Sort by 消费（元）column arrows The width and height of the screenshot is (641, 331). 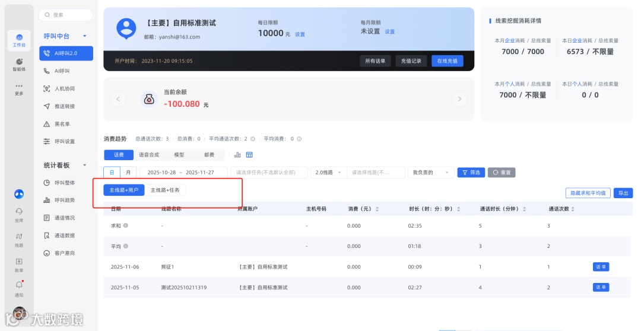[x=377, y=209]
